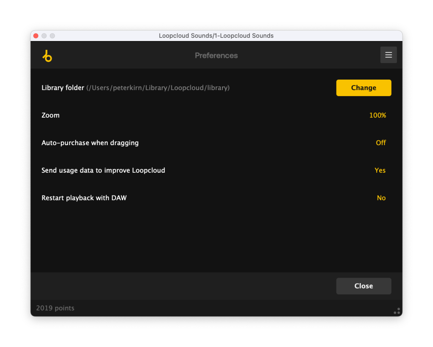This screenshot has width=433, height=347.
Task: Open the Zoom 100% value selector
Action: (378, 116)
